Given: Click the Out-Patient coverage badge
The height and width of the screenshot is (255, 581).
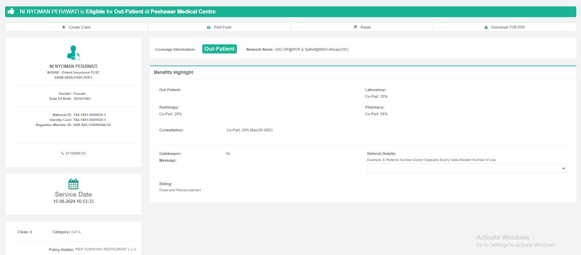Looking at the screenshot, I should tap(219, 49).
